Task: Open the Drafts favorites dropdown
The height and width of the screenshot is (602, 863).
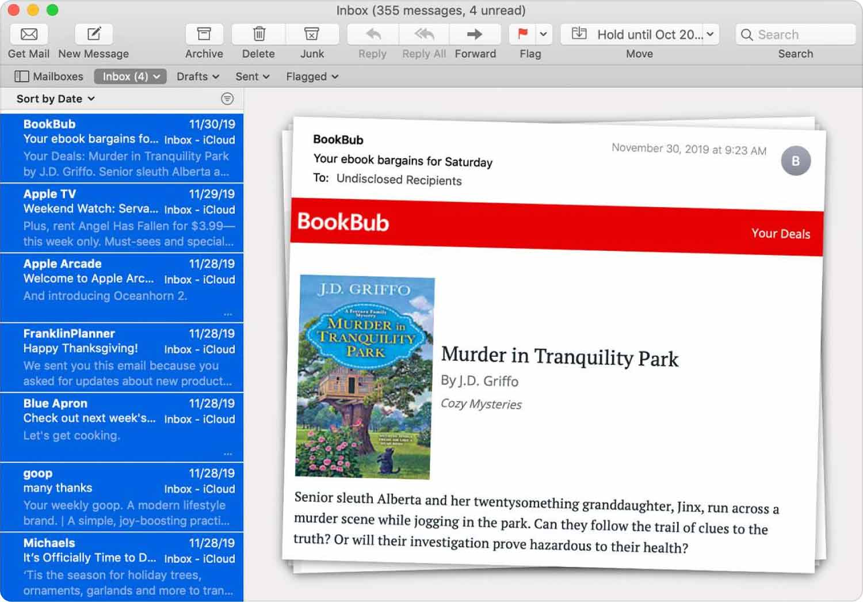Action: point(198,77)
